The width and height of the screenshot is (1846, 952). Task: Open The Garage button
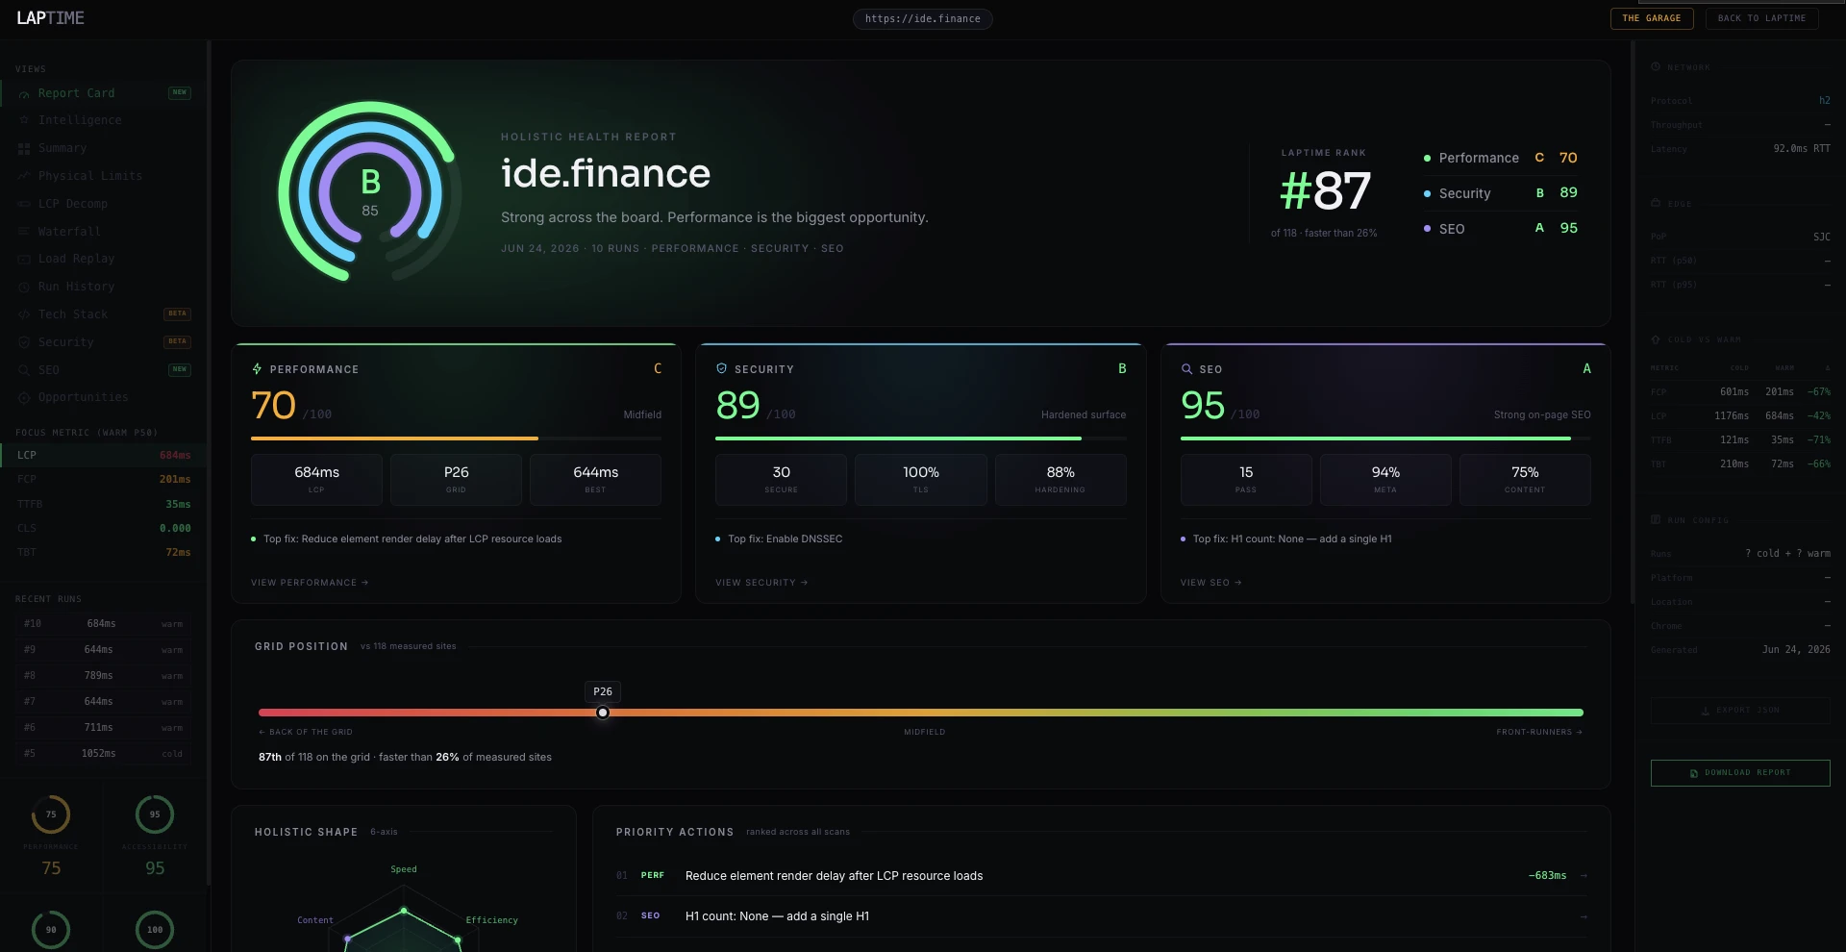[1652, 18]
